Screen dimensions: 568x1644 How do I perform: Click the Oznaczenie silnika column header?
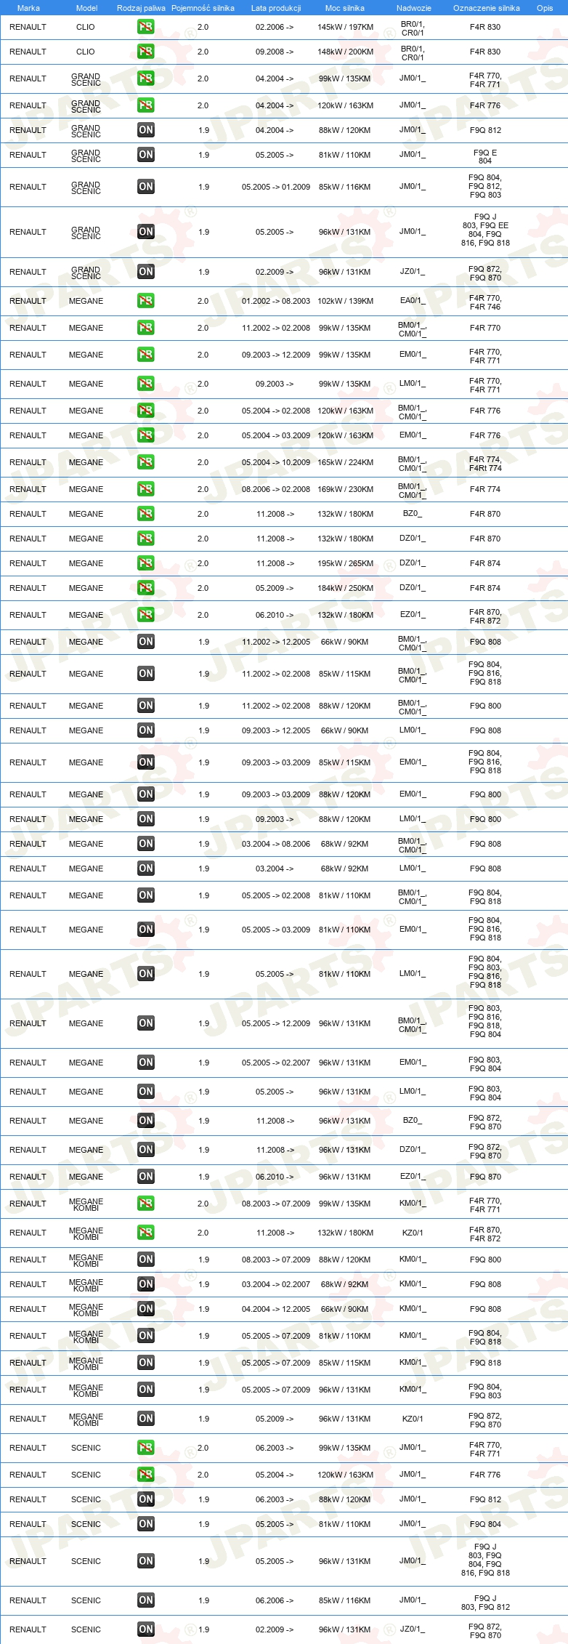pyautogui.click(x=487, y=8)
